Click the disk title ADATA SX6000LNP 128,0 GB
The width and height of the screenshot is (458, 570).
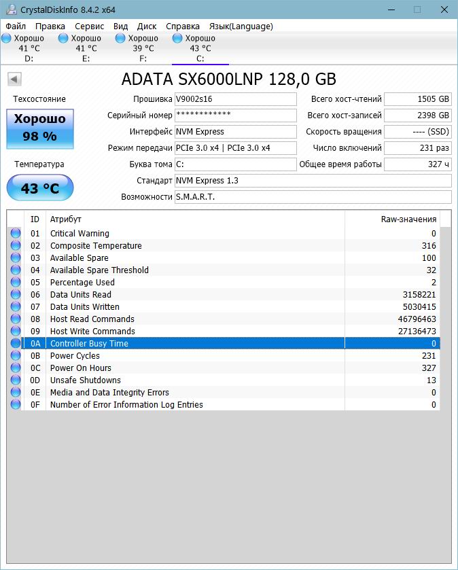pyautogui.click(x=229, y=79)
